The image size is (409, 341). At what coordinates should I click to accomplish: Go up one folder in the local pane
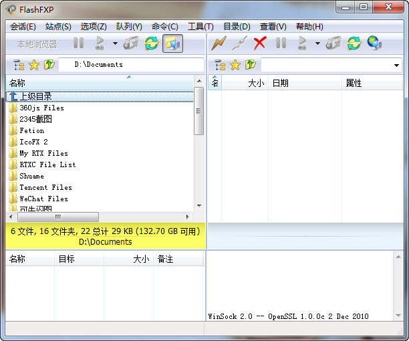click(x=49, y=65)
